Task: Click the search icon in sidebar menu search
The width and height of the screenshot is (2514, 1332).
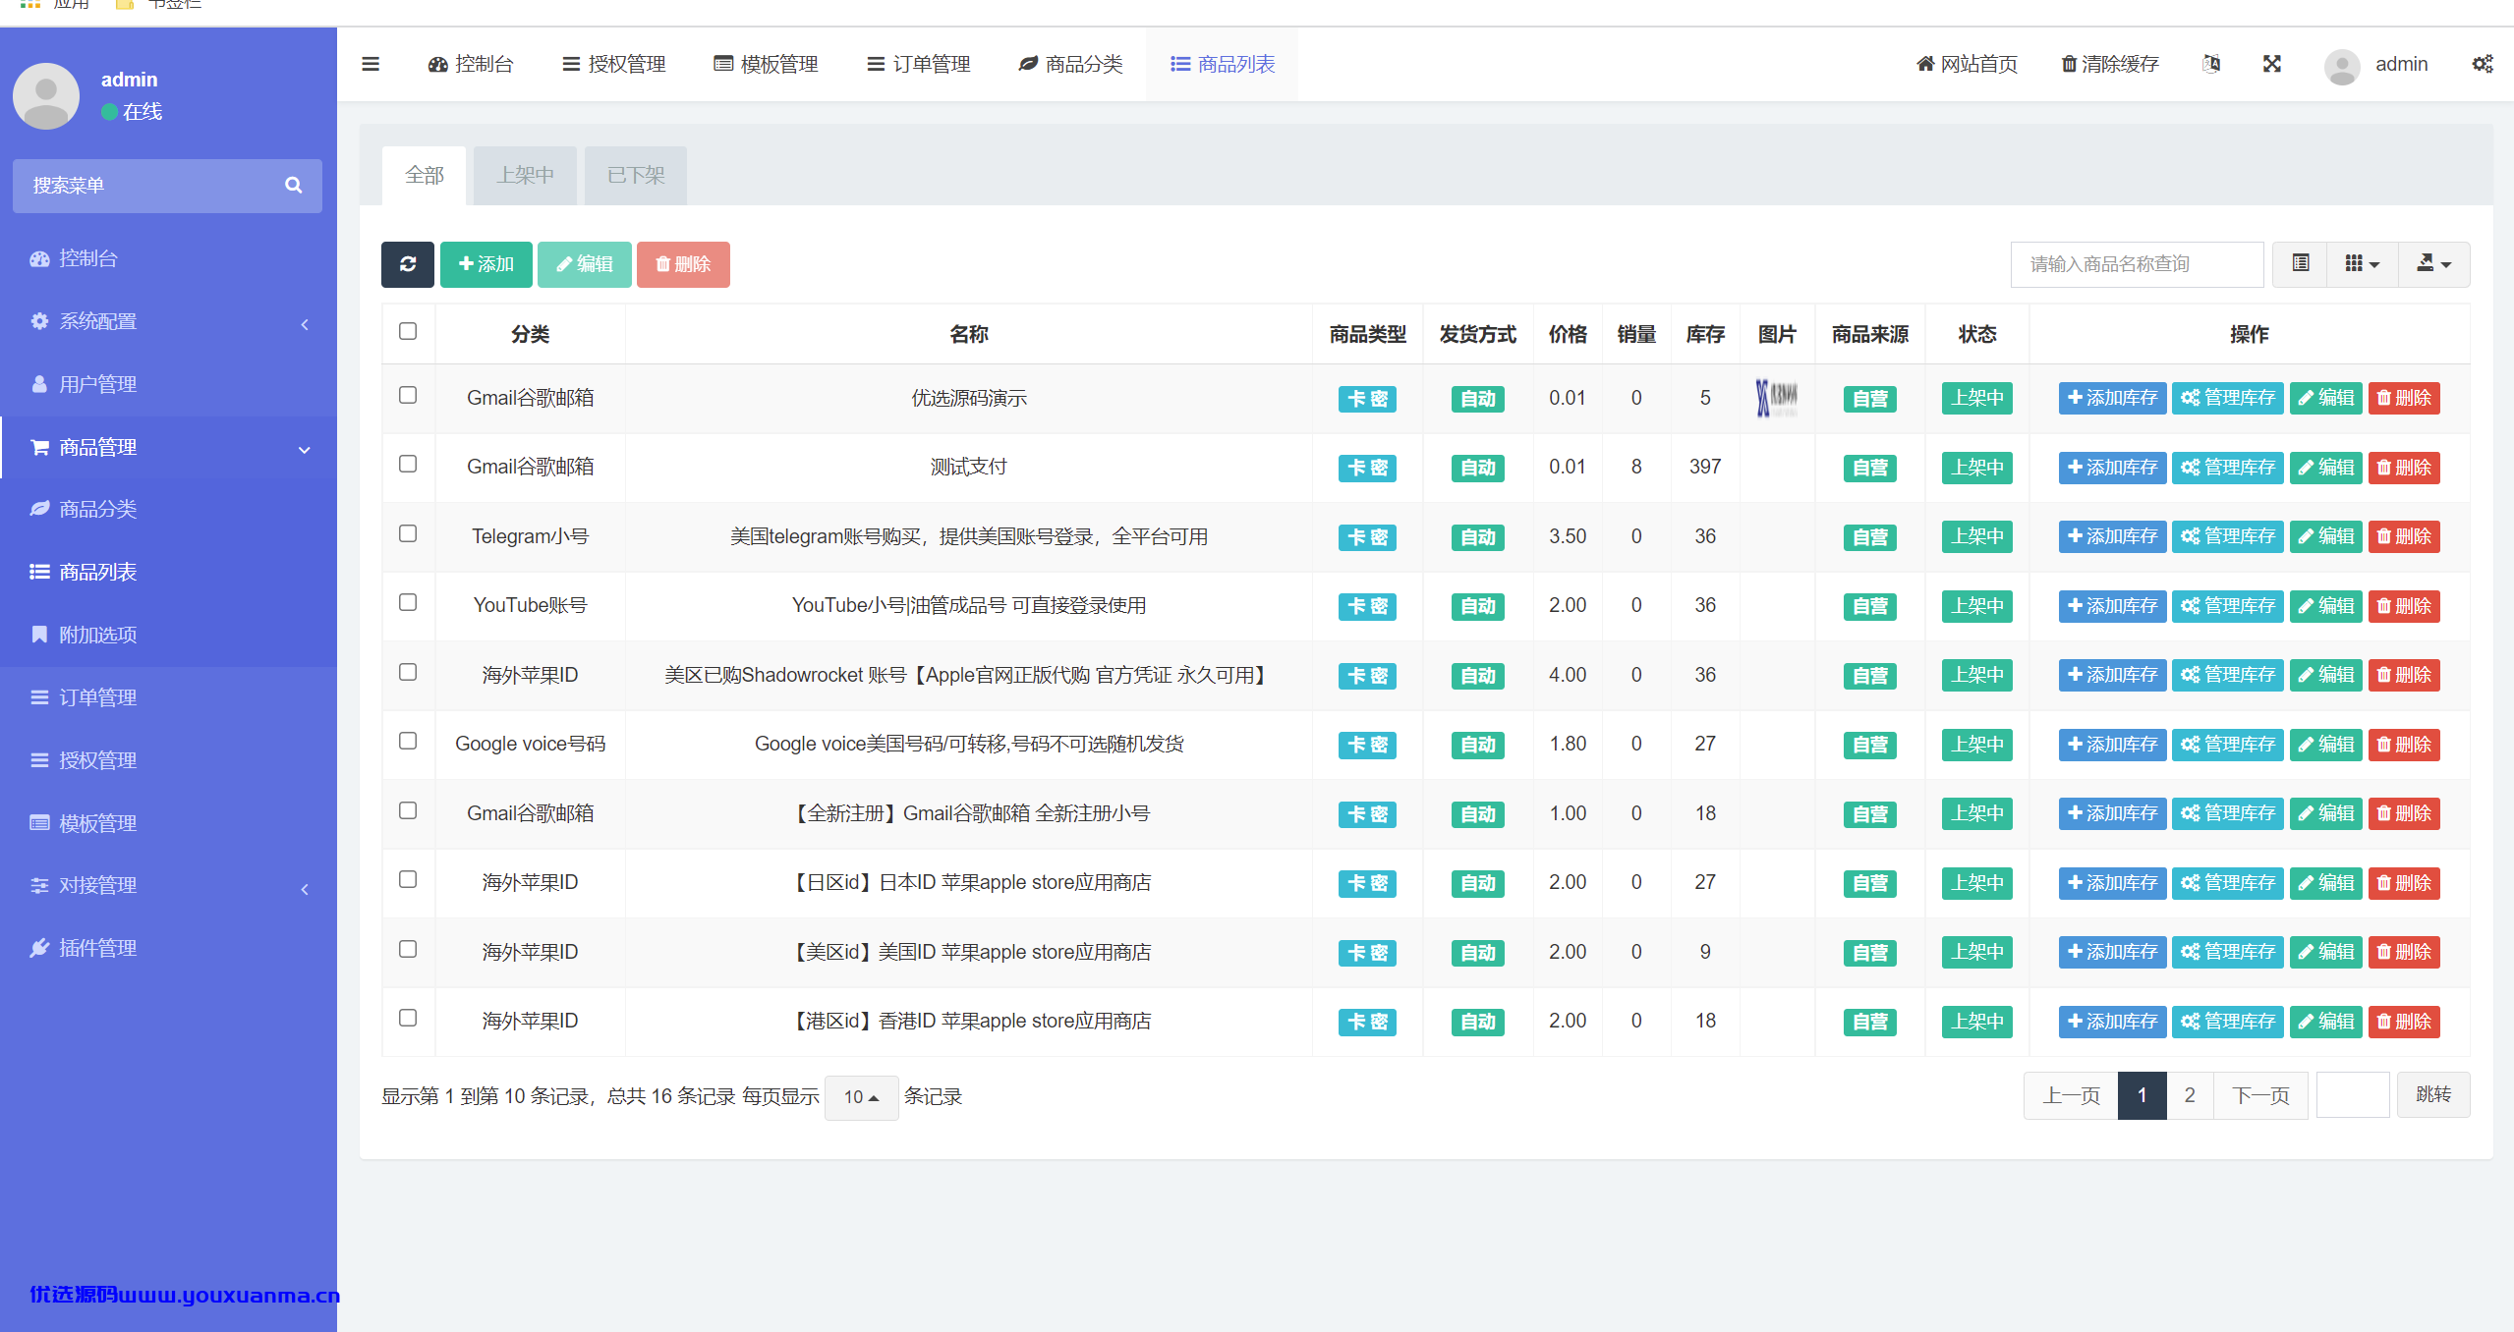Action: coord(293,185)
